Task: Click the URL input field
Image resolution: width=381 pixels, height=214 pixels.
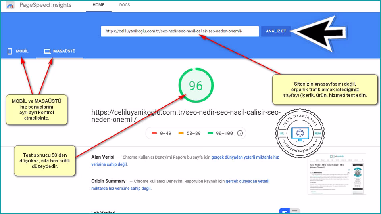Action: pyautogui.click(x=179, y=31)
